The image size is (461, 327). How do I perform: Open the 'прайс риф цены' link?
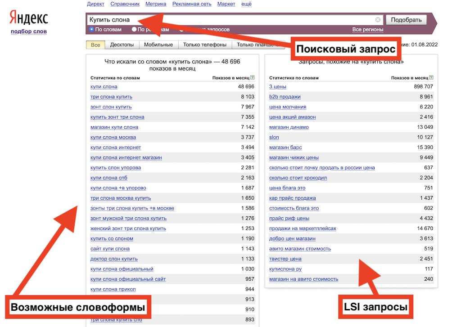tap(289, 218)
